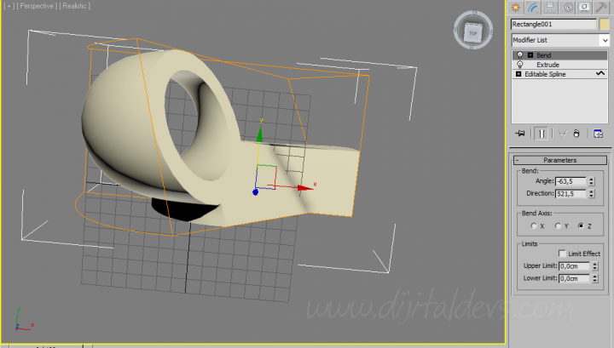Viewport: 614px width, 348px height.
Task: Expand the Bend modifier sub-objects
Action: coord(530,55)
